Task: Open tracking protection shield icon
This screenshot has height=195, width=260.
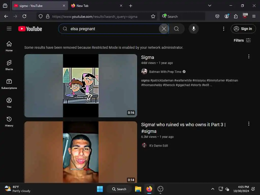Action: tap(41, 17)
